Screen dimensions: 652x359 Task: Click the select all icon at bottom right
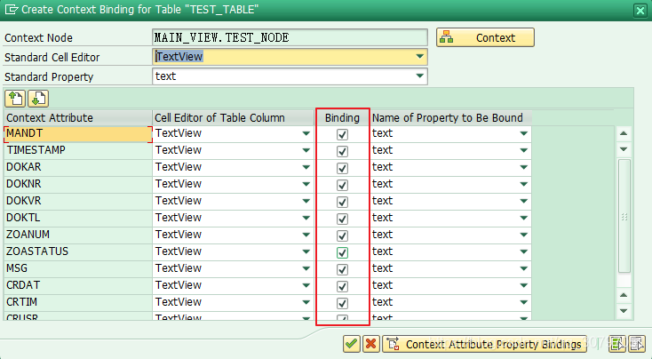pyautogui.click(x=617, y=344)
